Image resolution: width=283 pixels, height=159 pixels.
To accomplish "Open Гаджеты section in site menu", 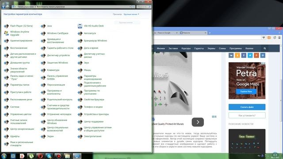I will click(199, 49).
